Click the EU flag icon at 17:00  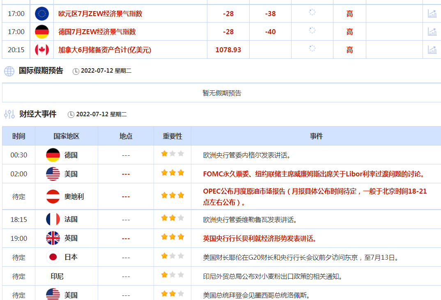click(x=42, y=14)
